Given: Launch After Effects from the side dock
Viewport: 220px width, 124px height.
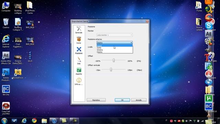Looking at the screenshot, I should click(209, 34).
